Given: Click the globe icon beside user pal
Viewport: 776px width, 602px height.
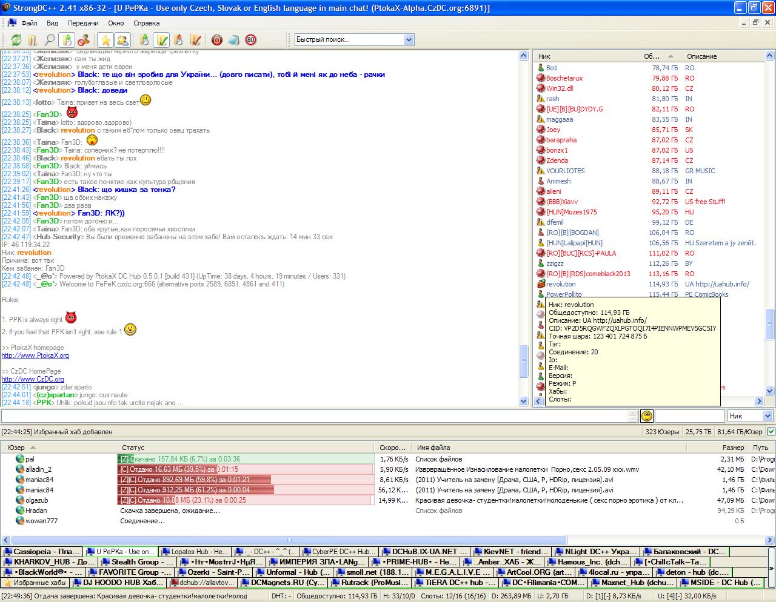Looking at the screenshot, I should tap(20, 459).
